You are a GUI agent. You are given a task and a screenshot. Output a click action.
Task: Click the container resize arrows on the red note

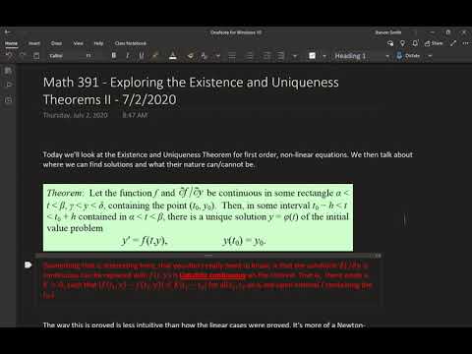tap(378, 256)
